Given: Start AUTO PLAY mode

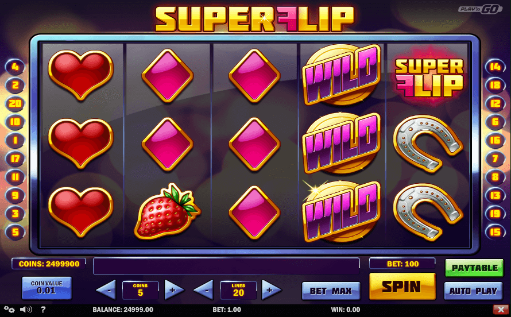Looking at the screenshot, I should [x=473, y=291].
